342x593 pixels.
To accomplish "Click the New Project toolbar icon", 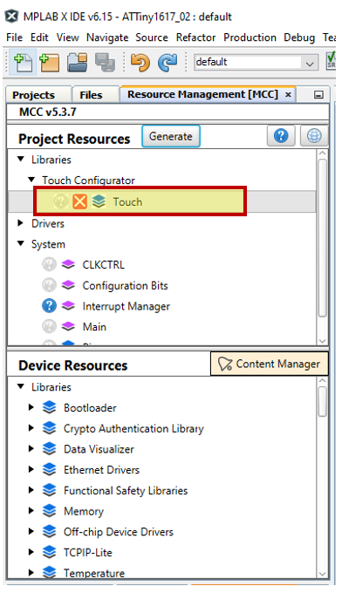I will [50, 62].
